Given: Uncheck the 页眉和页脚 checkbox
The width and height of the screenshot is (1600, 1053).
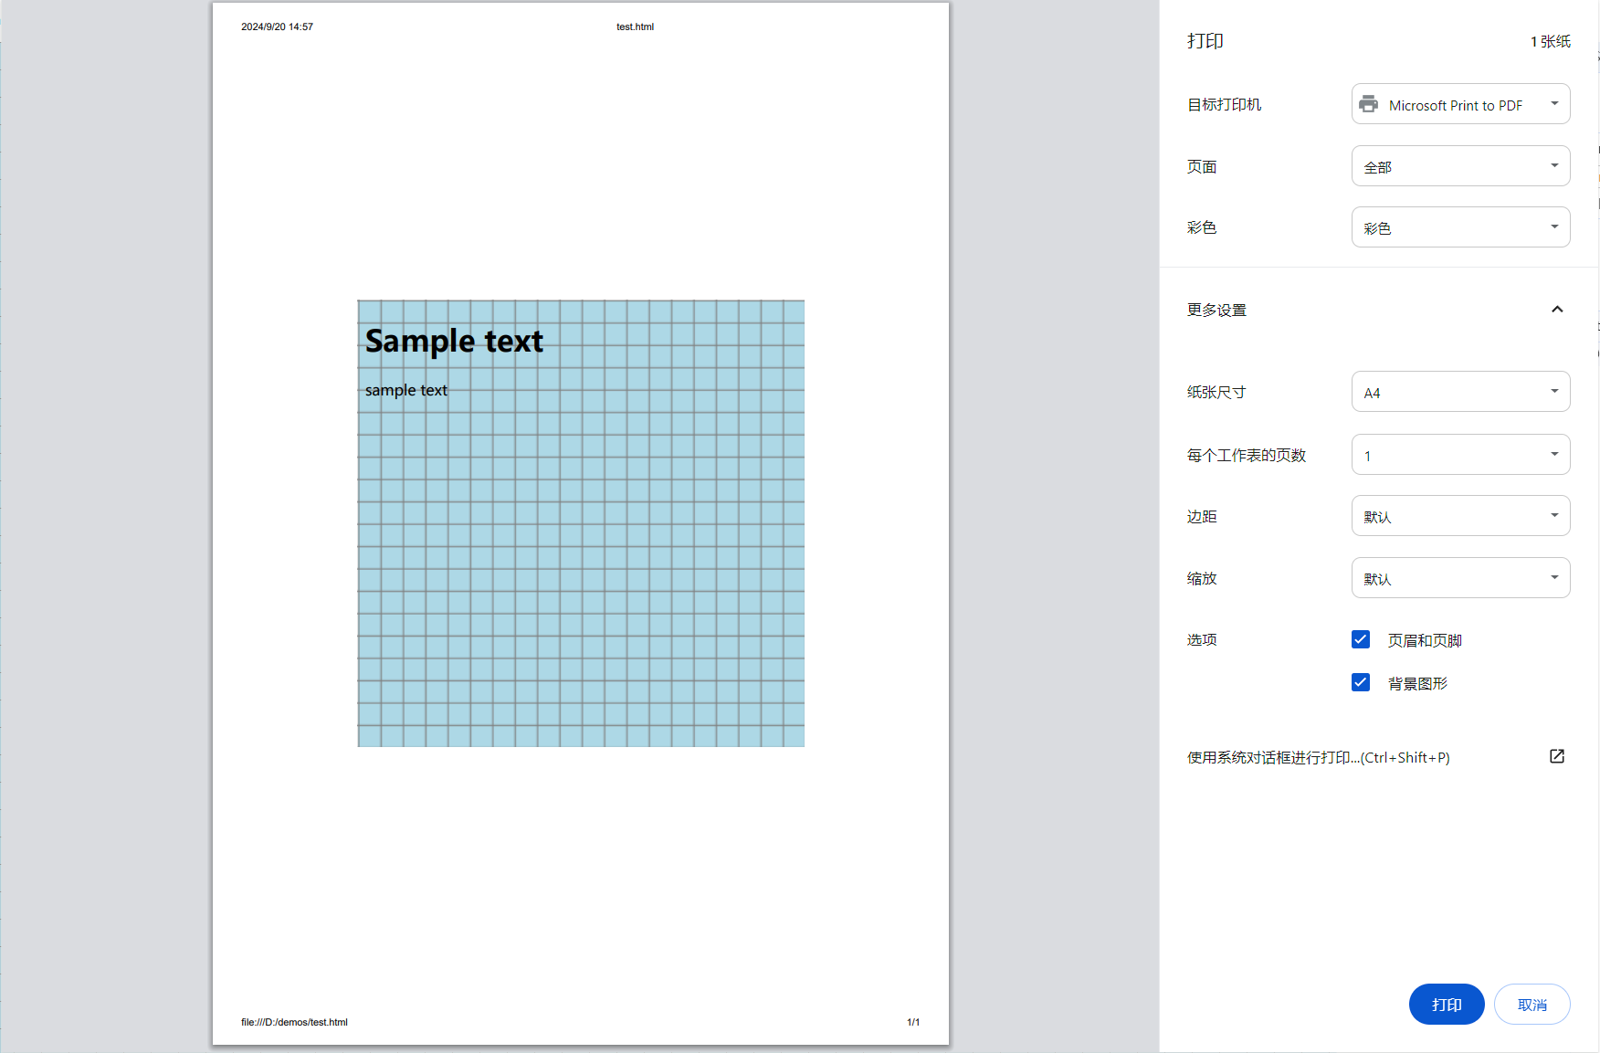Looking at the screenshot, I should point(1361,639).
